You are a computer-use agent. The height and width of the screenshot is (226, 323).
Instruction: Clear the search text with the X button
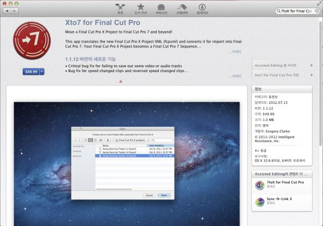pos(317,11)
